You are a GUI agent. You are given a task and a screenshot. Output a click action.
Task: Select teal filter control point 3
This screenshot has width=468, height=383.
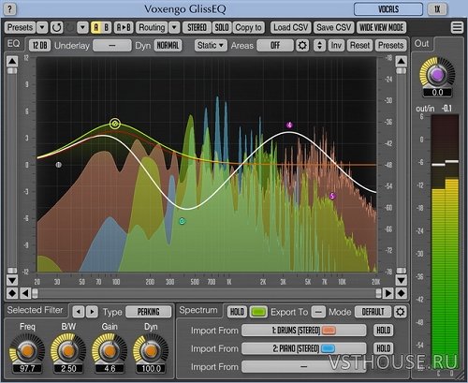click(x=183, y=221)
